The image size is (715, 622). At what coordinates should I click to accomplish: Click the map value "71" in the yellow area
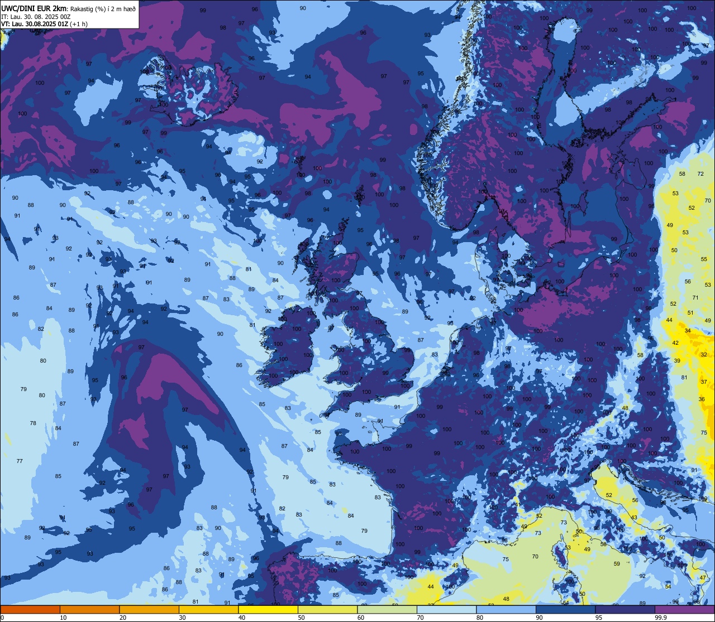click(695, 297)
